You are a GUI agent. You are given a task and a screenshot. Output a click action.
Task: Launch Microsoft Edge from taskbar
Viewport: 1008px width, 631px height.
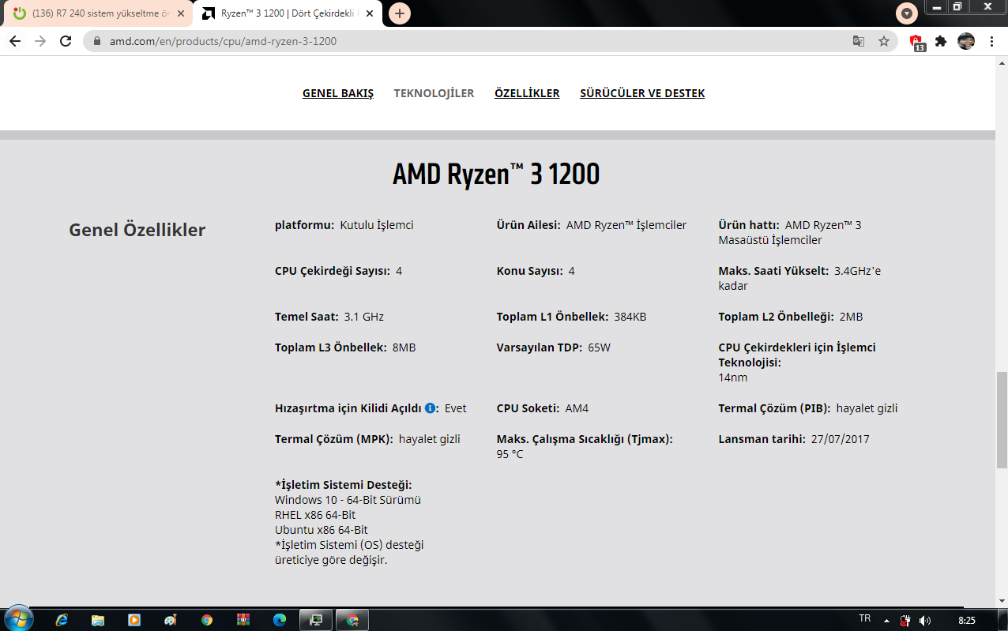tap(280, 620)
